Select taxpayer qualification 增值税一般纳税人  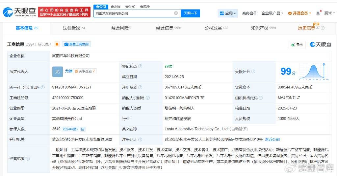tap(180, 108)
